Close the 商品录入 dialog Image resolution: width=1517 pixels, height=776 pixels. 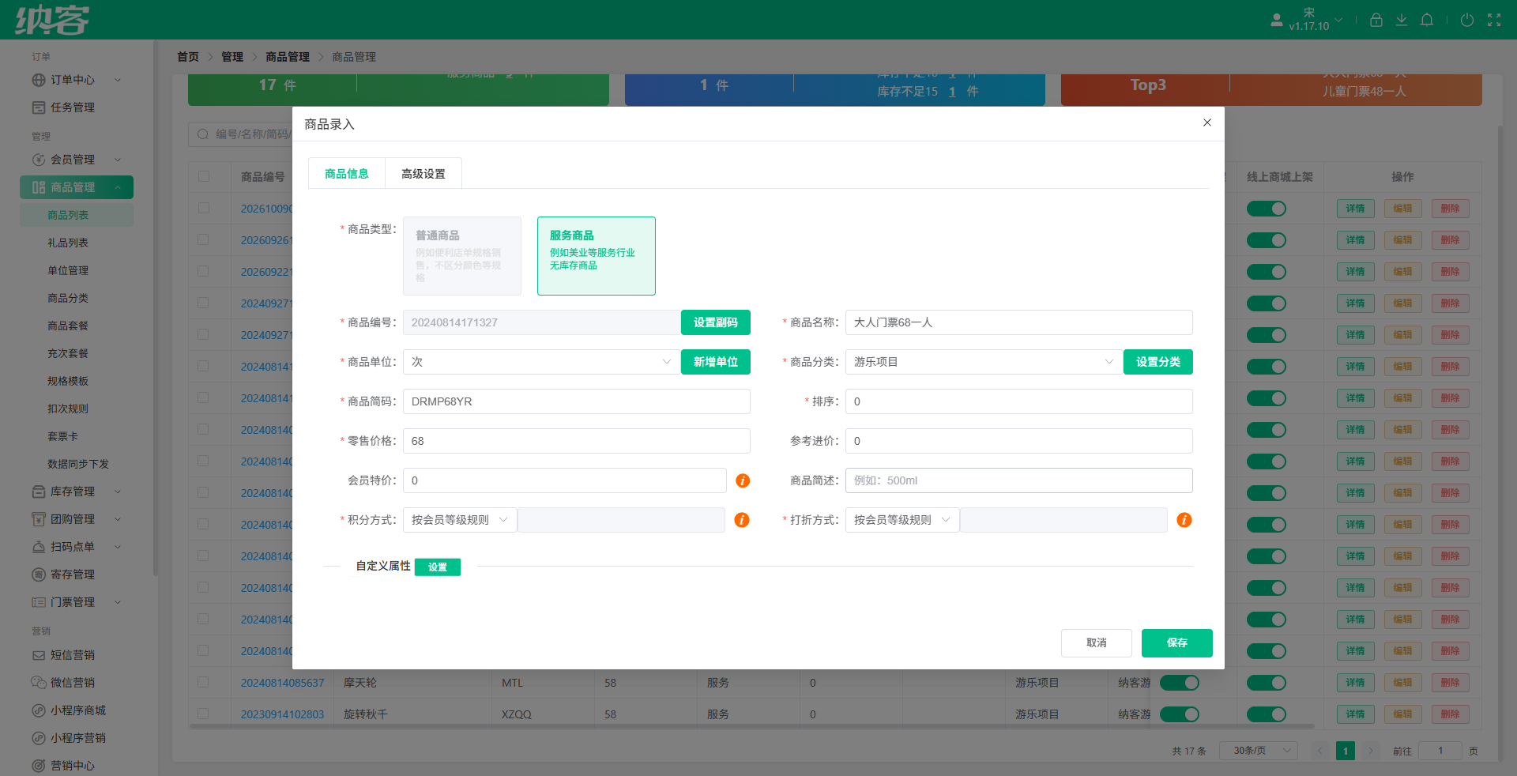pos(1206,122)
